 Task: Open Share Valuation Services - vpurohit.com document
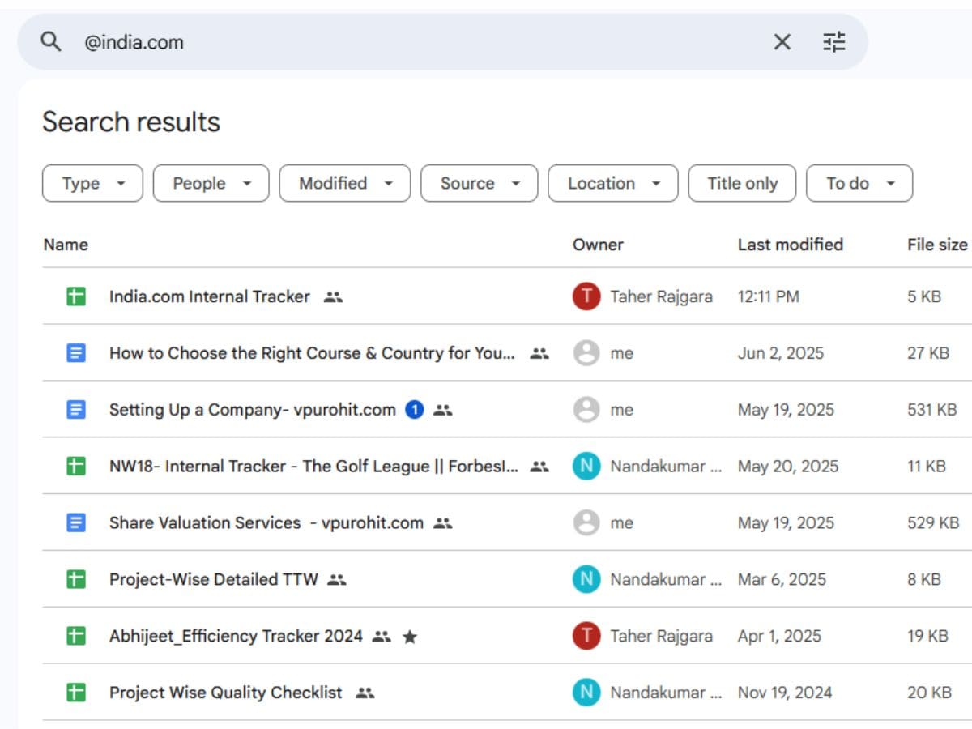266,523
